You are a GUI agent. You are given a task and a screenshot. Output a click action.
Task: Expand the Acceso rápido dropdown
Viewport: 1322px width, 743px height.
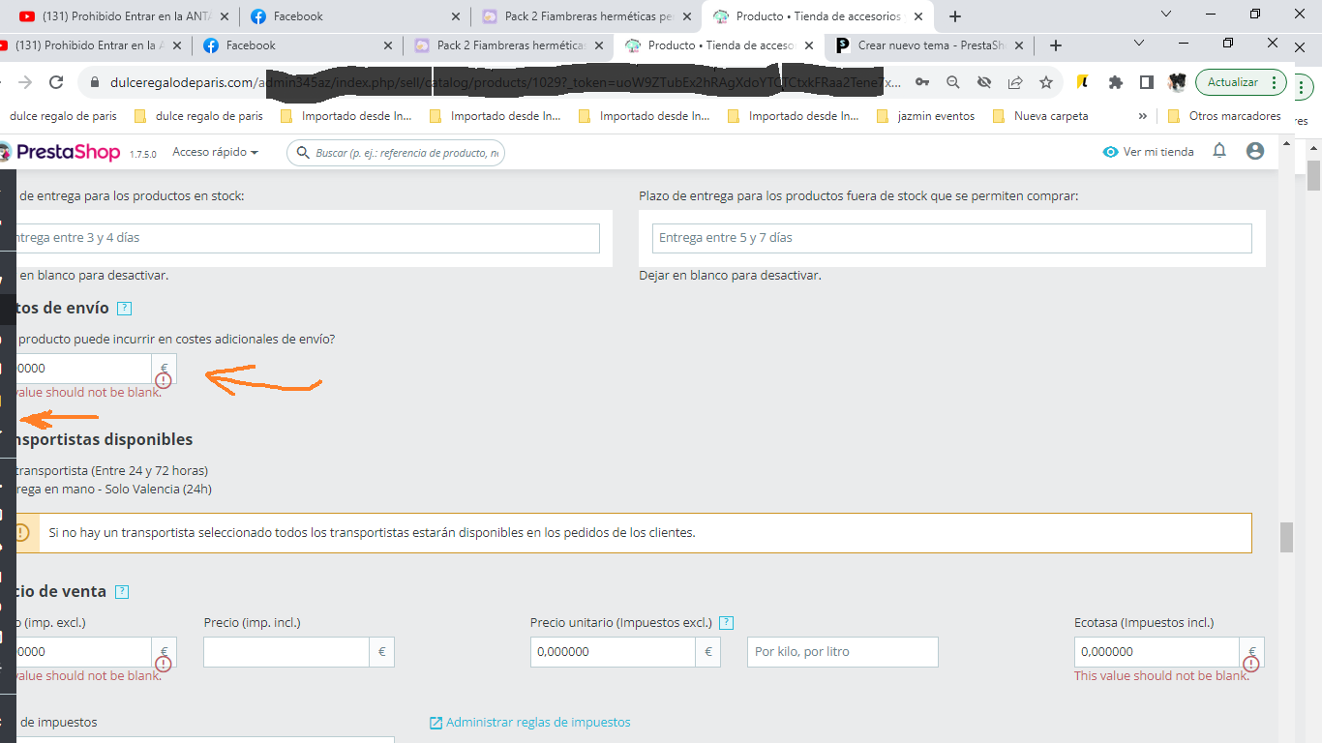point(216,152)
